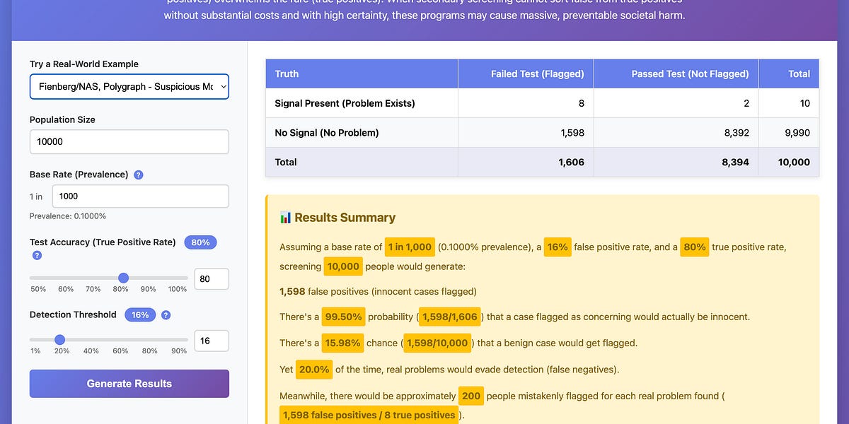Click the highlighted 99.50% probability value

(x=343, y=317)
